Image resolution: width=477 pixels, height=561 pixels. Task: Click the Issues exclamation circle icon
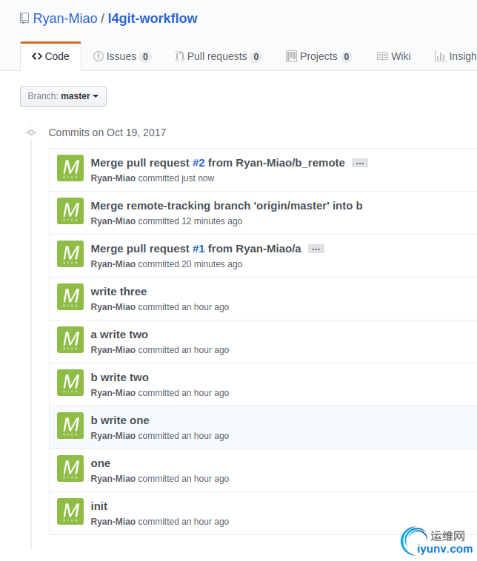tap(98, 56)
